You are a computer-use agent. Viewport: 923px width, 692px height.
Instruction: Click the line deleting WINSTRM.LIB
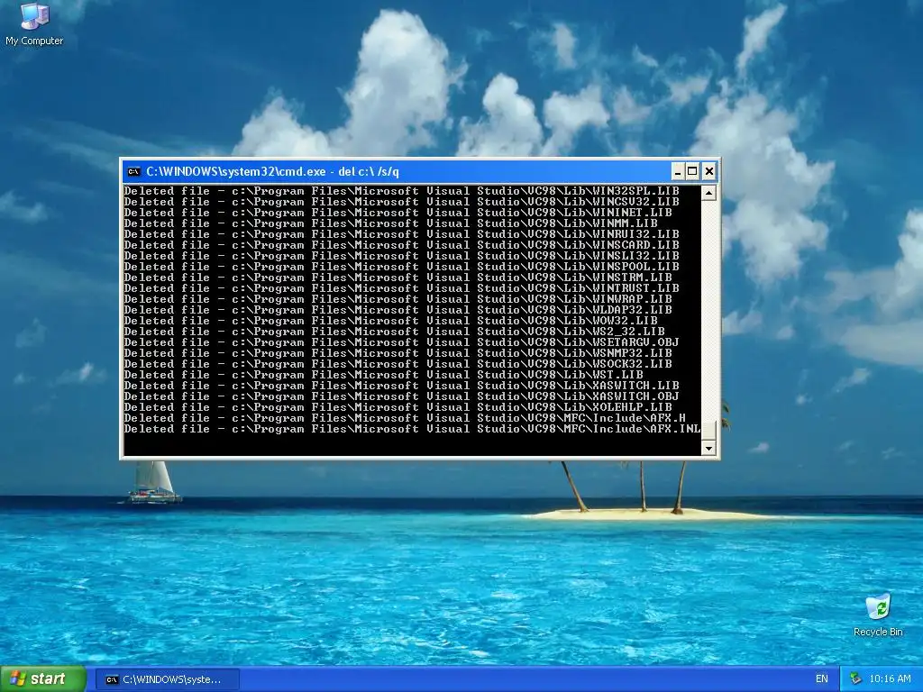[x=398, y=278]
